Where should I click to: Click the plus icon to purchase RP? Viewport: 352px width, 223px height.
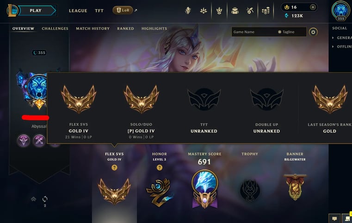tap(313, 7)
